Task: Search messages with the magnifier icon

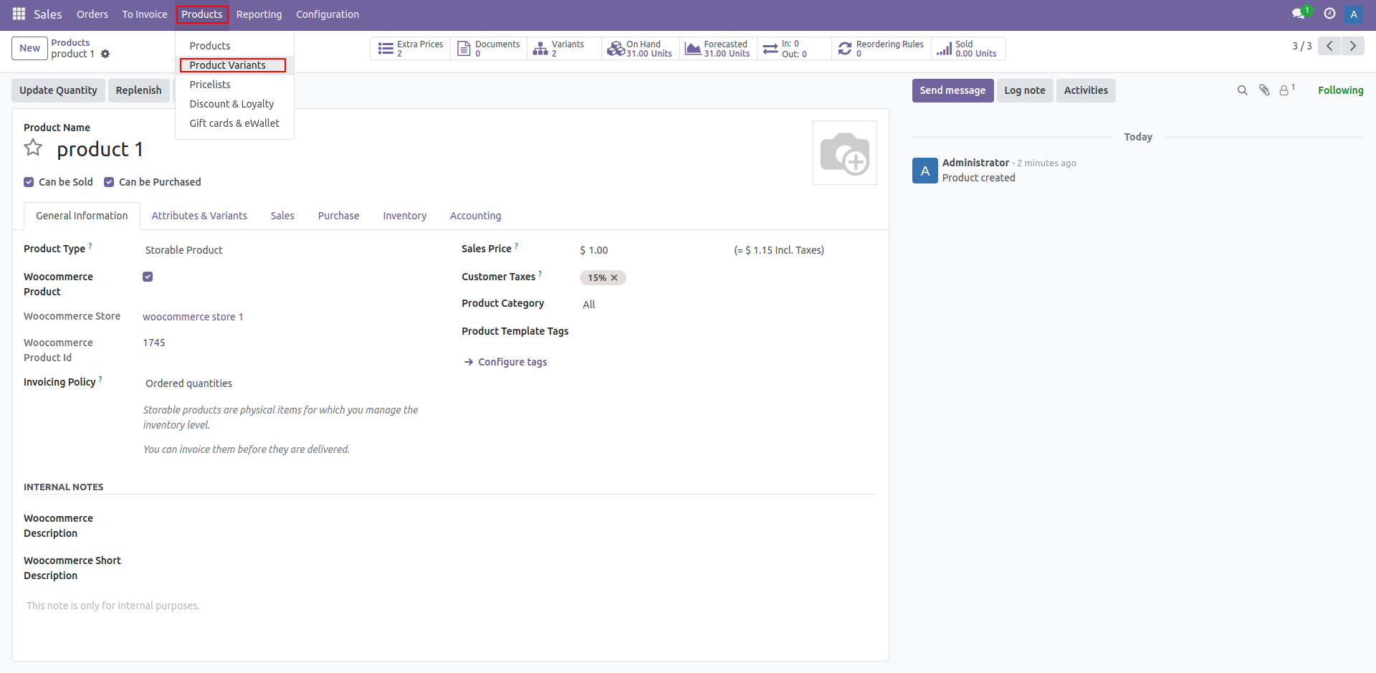Action: pyautogui.click(x=1242, y=90)
